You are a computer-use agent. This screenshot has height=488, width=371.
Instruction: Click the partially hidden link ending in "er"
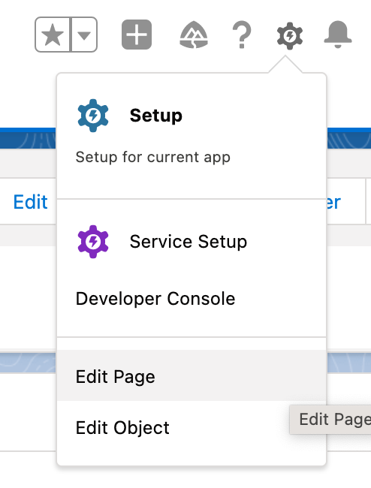pyautogui.click(x=333, y=202)
